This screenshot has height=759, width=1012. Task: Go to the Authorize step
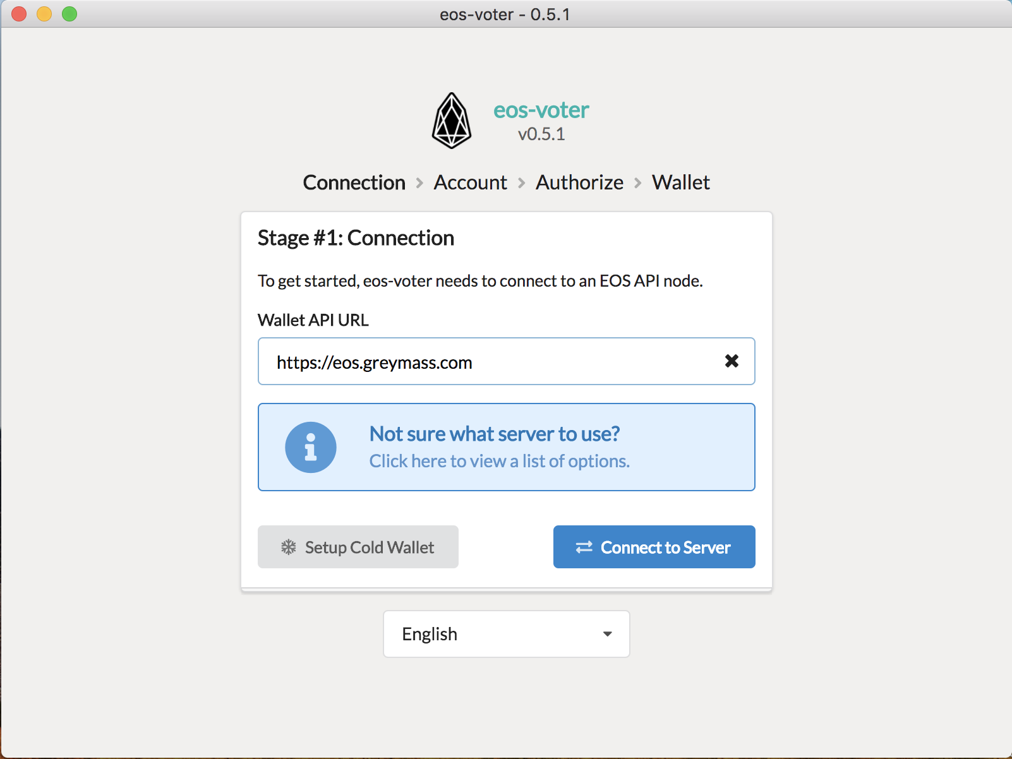coord(580,182)
